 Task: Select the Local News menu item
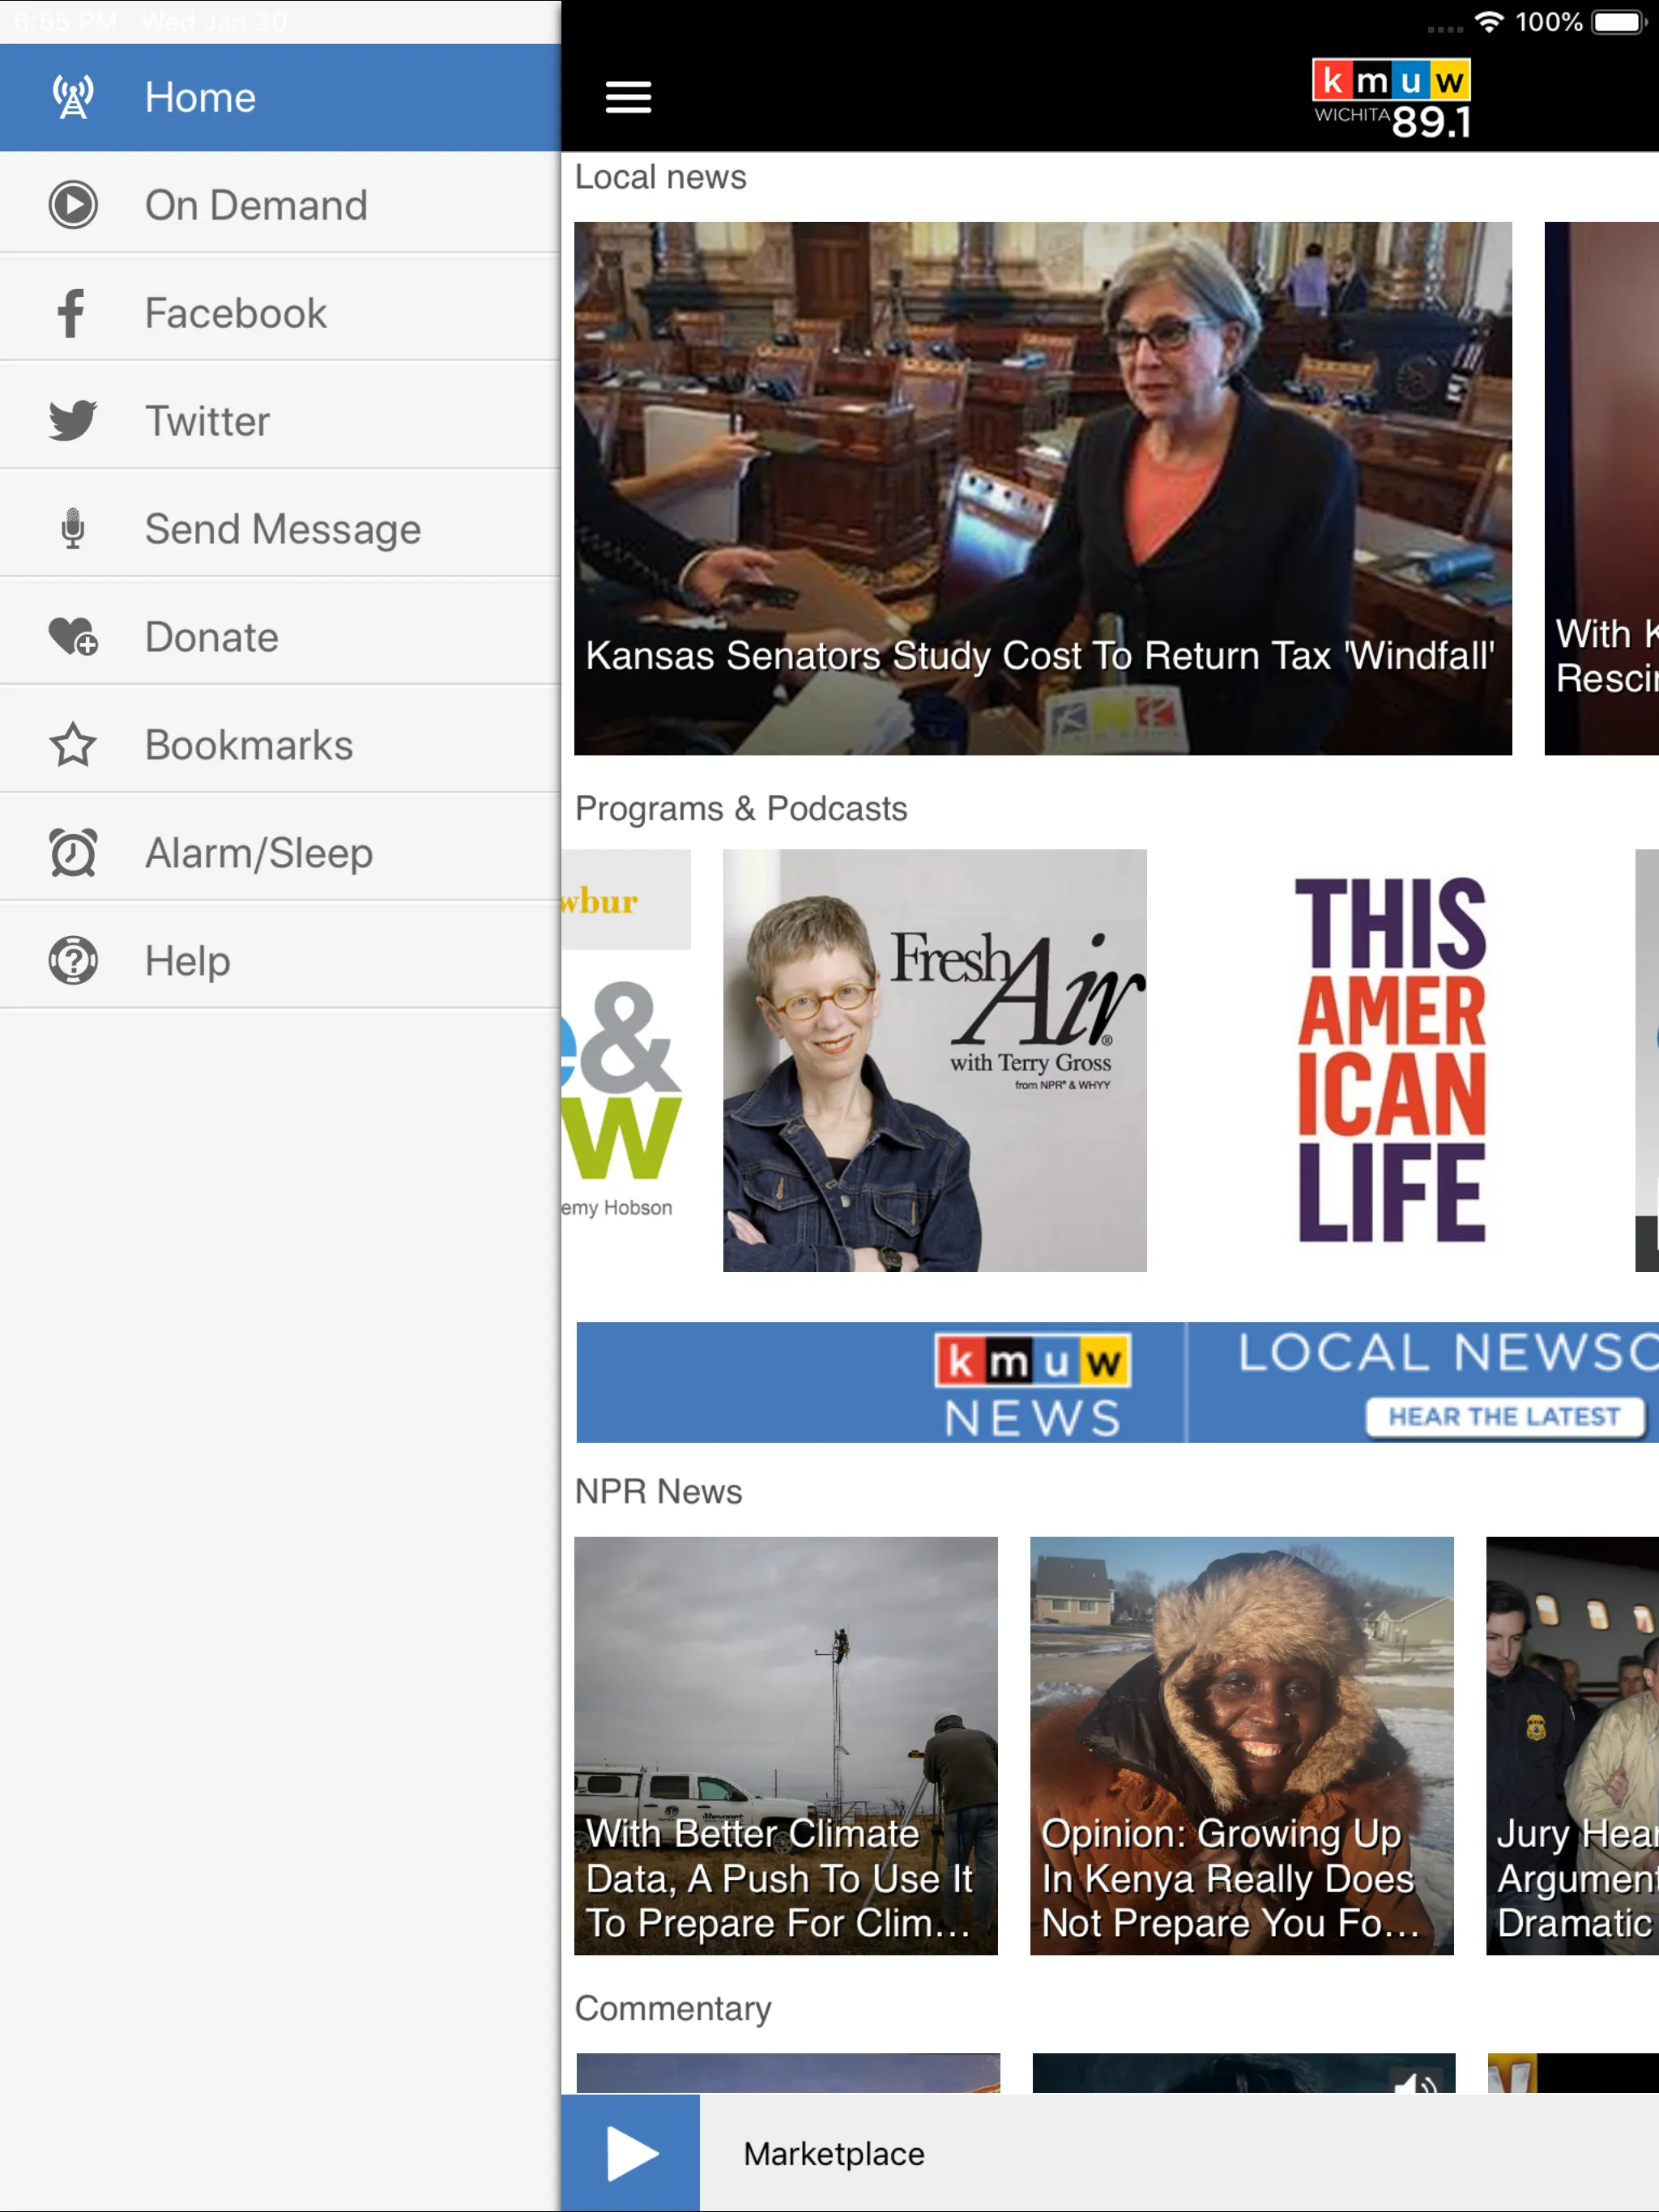[662, 176]
